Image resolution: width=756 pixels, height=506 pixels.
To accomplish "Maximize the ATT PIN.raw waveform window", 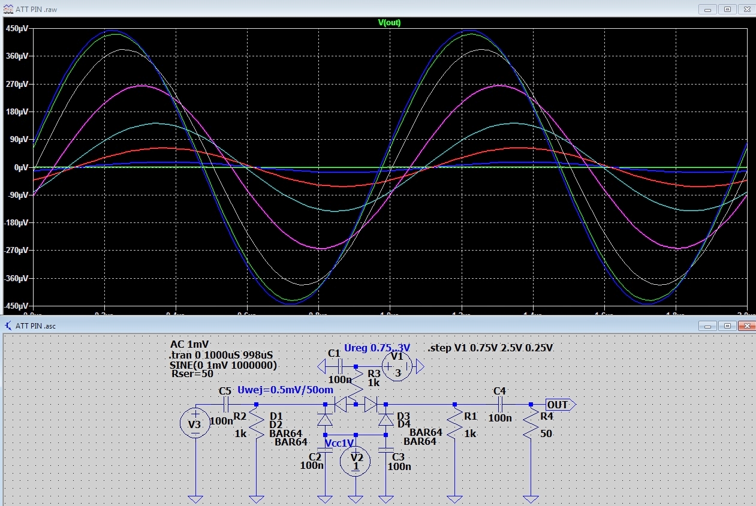I will pyautogui.click(x=727, y=10).
